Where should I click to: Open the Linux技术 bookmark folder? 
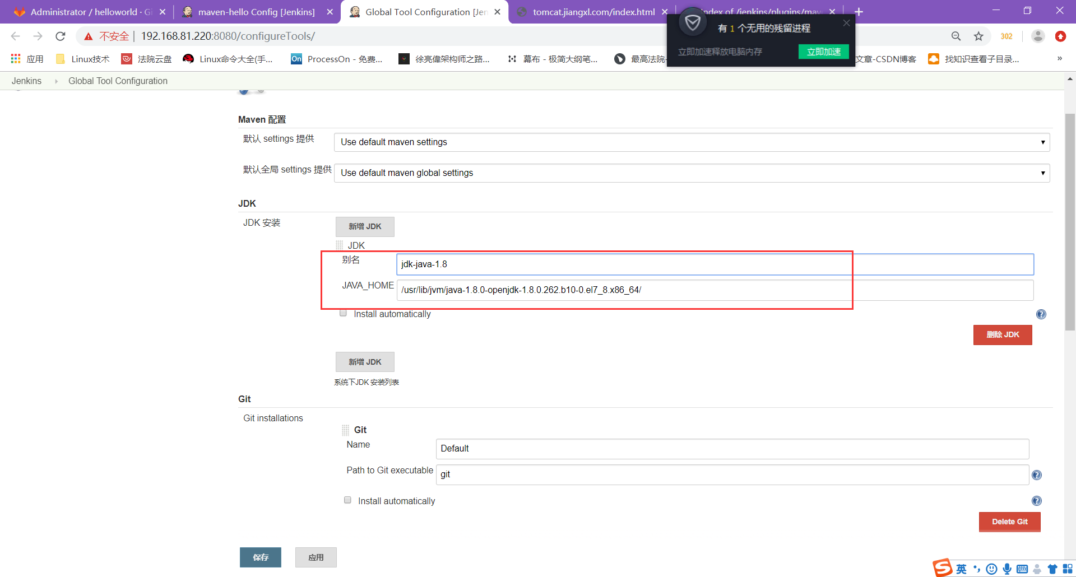pyautogui.click(x=83, y=59)
